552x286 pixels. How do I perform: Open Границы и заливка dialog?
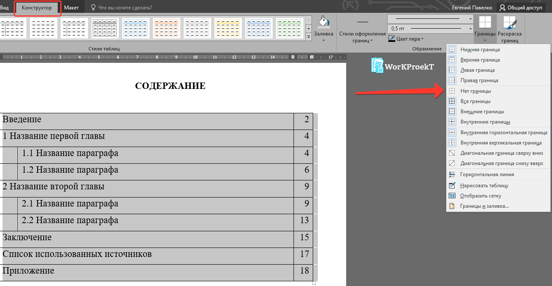(484, 206)
